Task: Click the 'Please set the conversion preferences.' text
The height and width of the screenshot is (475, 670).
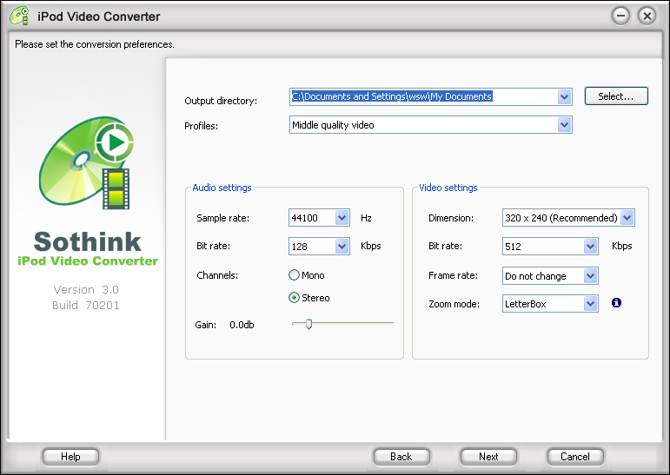Action: pos(95,44)
